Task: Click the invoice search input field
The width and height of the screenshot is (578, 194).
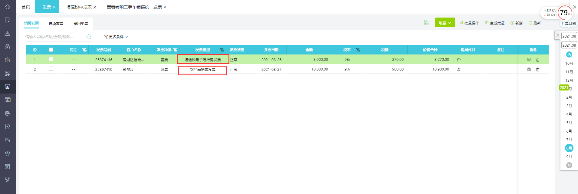Action: click(54, 37)
